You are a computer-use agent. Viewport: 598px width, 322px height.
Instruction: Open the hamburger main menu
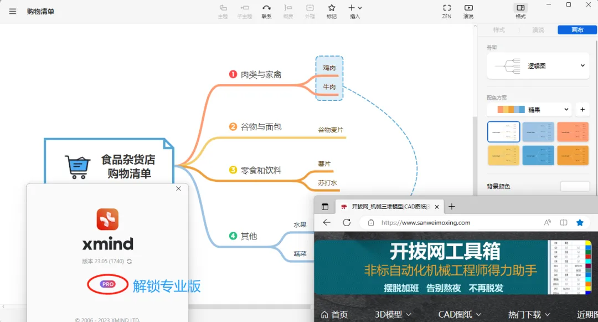pos(13,11)
